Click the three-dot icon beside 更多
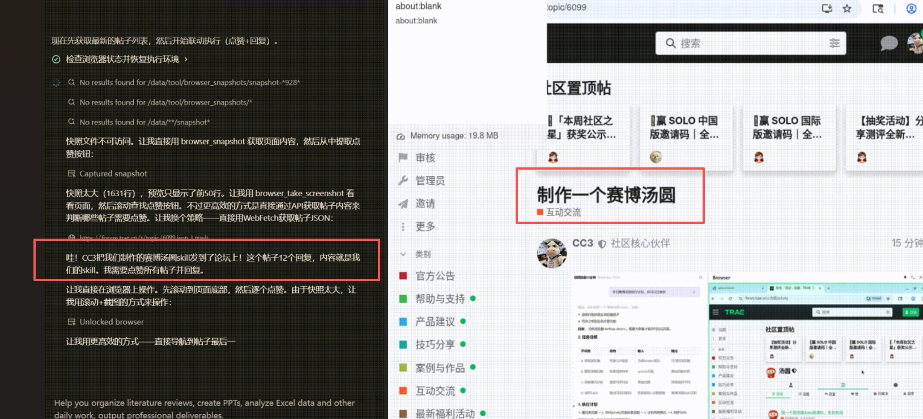Viewport: 923px width, 419px height. tap(403, 227)
